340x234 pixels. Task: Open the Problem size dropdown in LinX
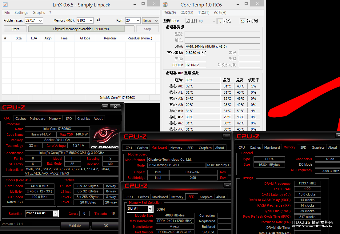pos(40,20)
